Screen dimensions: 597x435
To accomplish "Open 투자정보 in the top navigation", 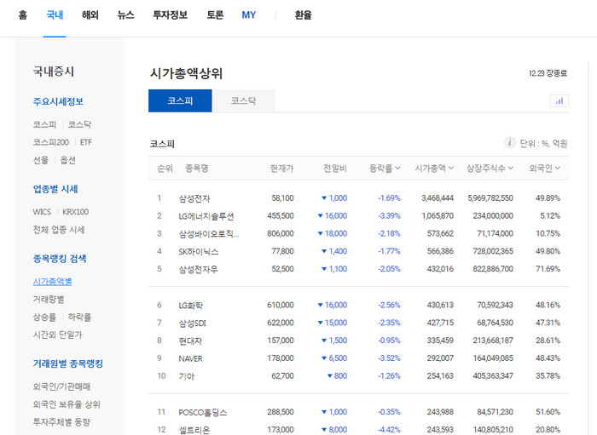I will pyautogui.click(x=171, y=15).
